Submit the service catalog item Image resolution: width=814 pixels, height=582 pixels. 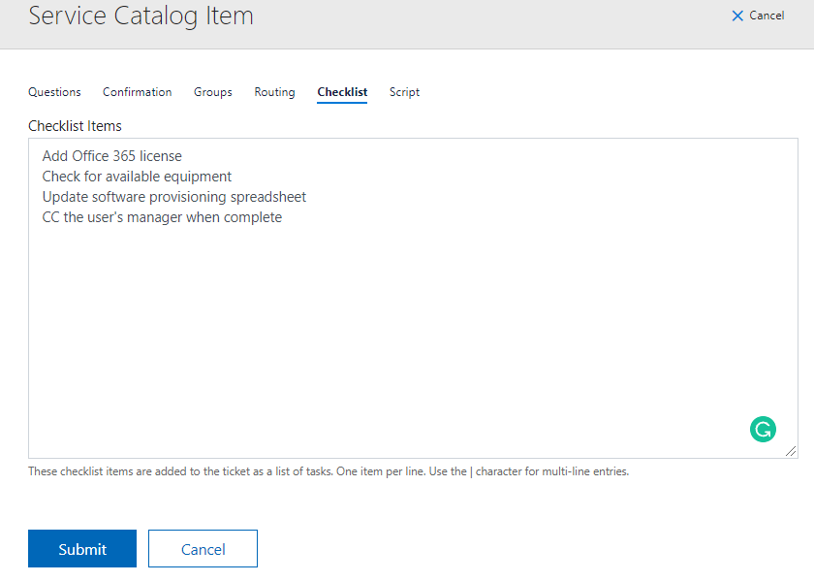82,549
